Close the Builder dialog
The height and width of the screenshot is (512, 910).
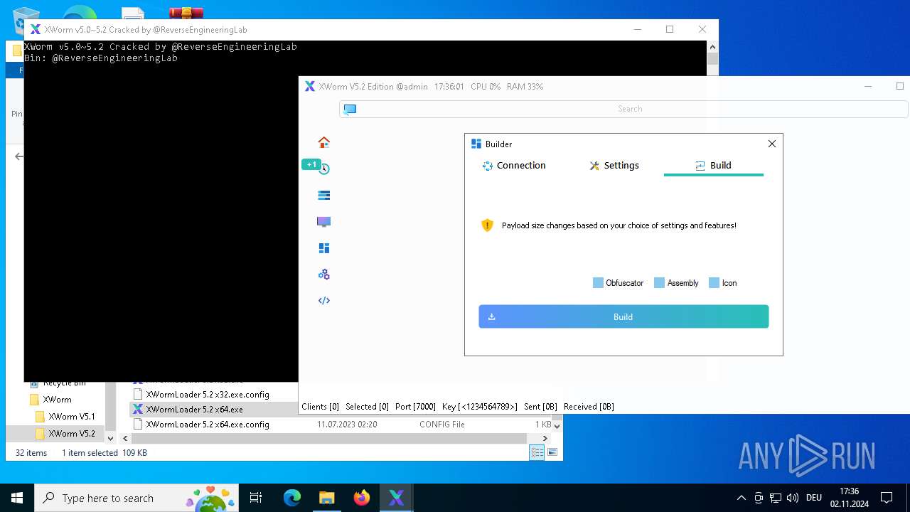pos(772,144)
